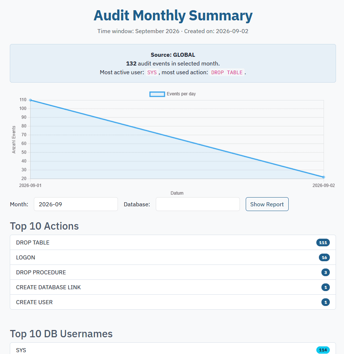Click the 114 badge for SYS
The width and height of the screenshot is (344, 354).
tap(323, 350)
